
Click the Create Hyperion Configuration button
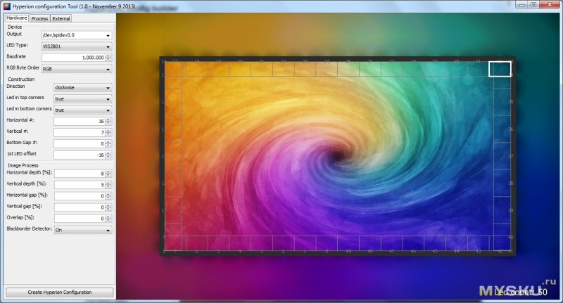click(60, 292)
